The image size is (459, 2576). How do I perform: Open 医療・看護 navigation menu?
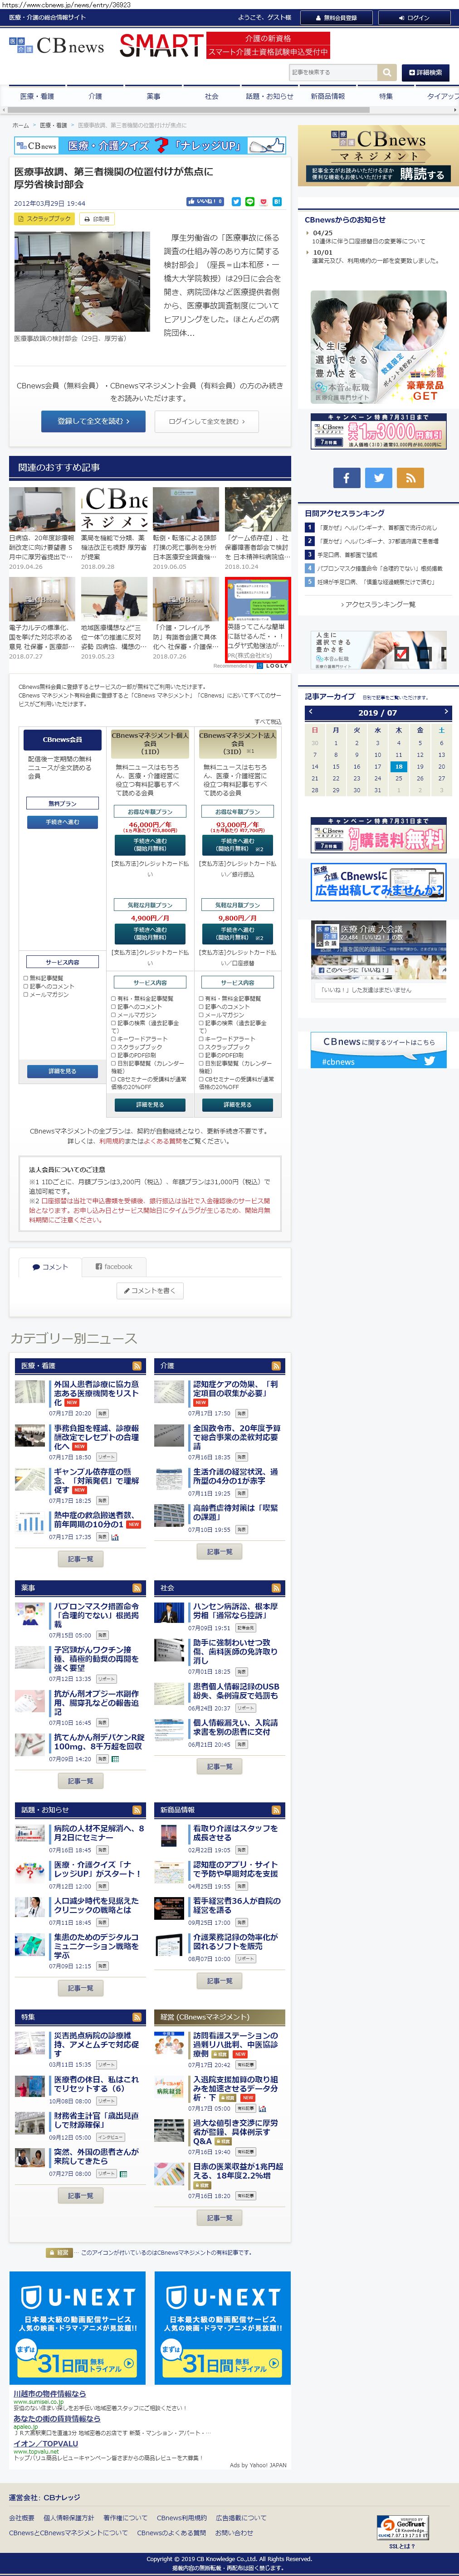point(37,96)
